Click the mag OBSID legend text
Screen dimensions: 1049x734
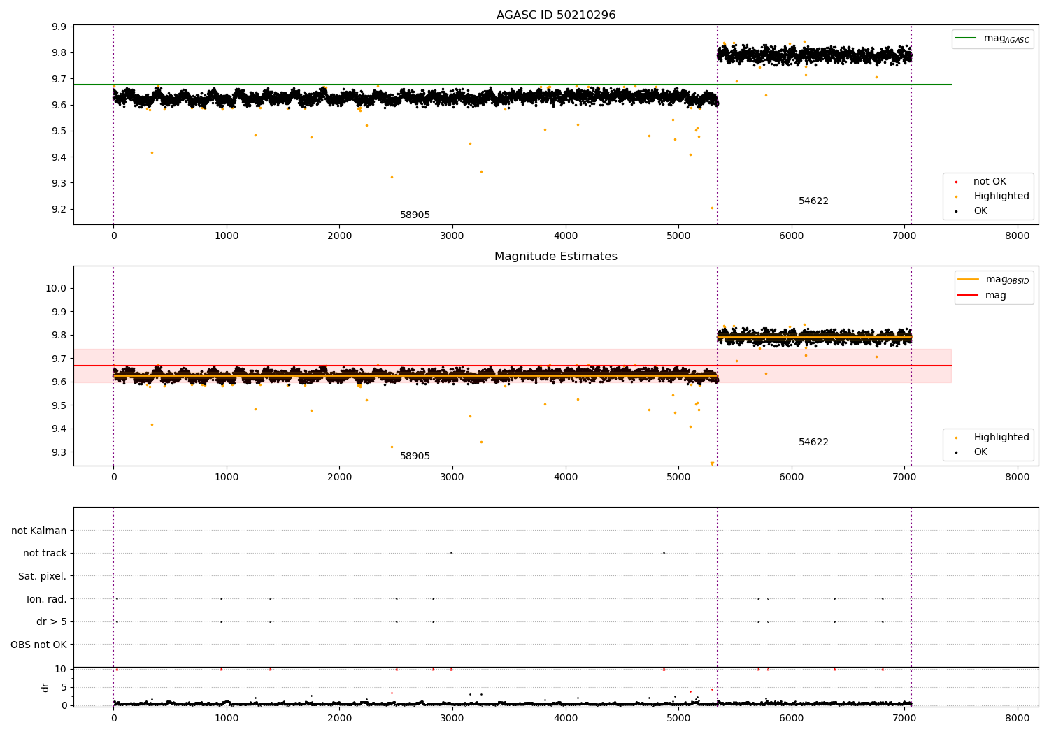point(1008,280)
